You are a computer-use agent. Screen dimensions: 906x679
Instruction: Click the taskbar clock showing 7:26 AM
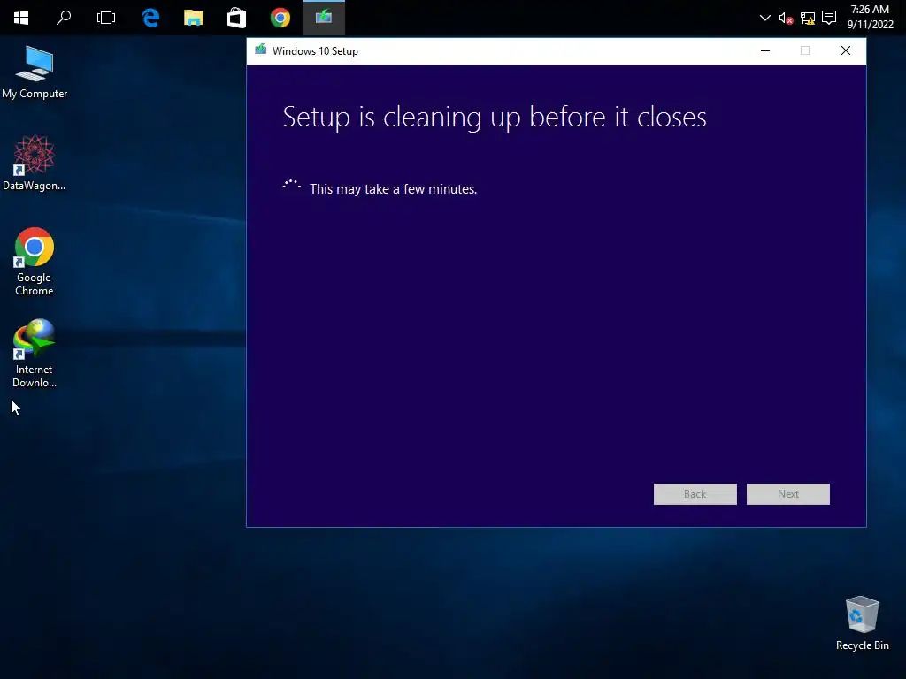871,17
